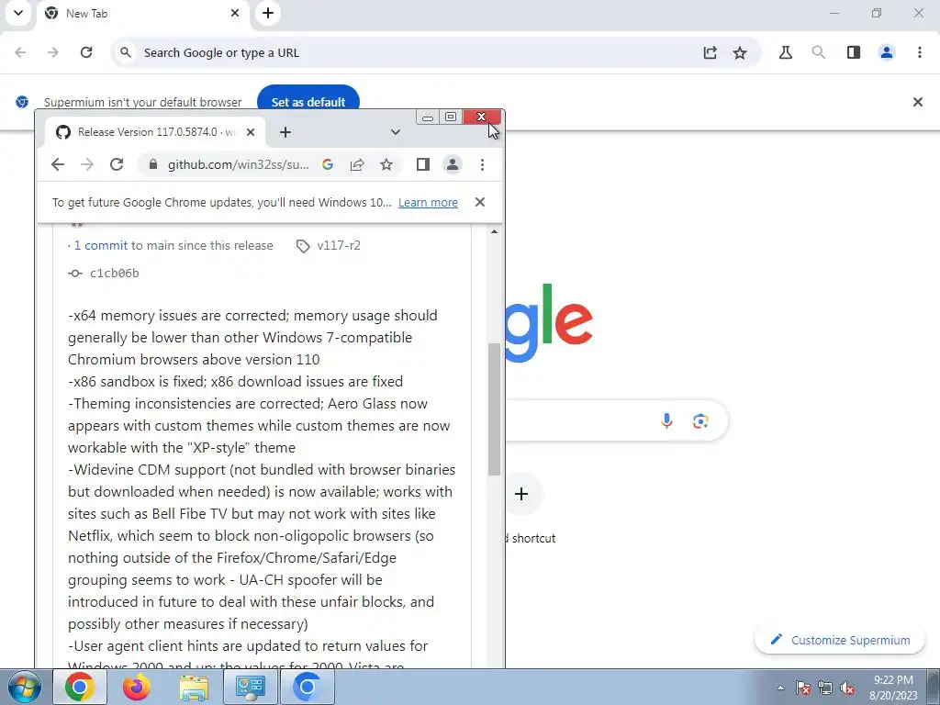Bookmark the GitHub release page
The height and width of the screenshot is (705, 940).
click(386, 164)
